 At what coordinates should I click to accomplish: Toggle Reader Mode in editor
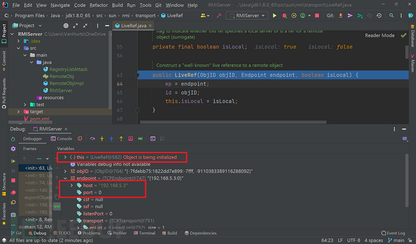pos(379,36)
